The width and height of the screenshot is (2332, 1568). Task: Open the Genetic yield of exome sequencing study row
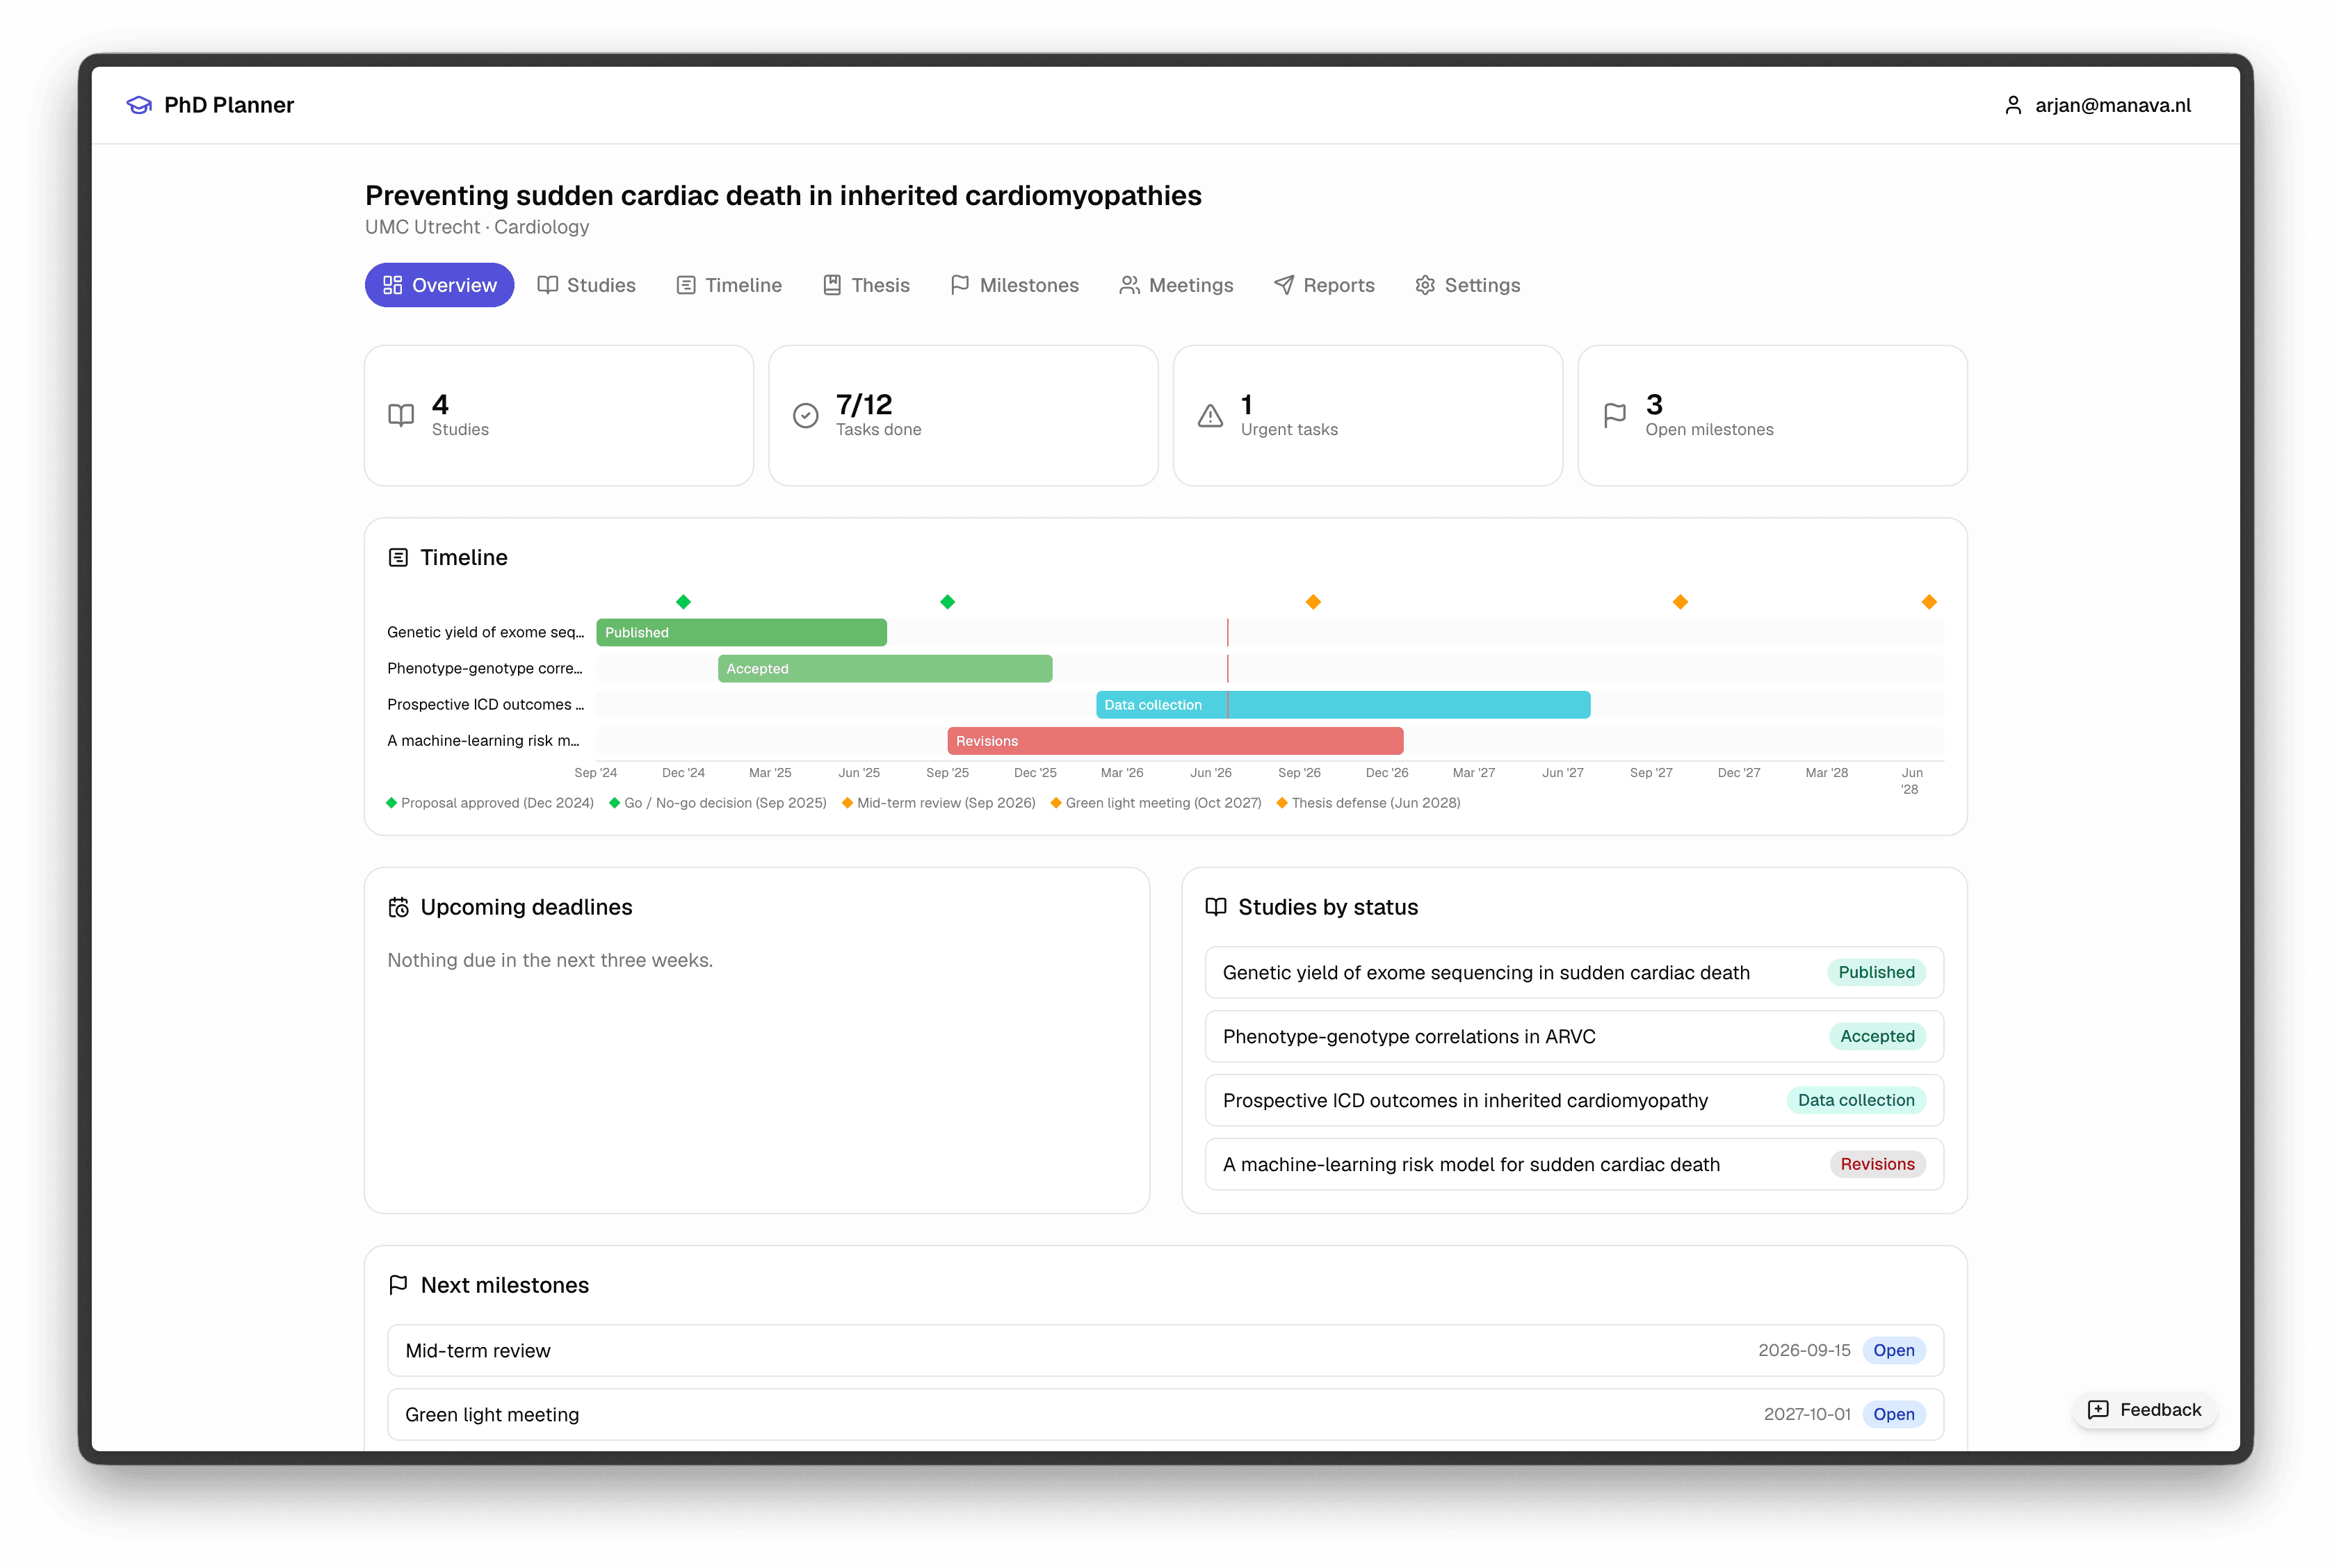pos(1575,973)
